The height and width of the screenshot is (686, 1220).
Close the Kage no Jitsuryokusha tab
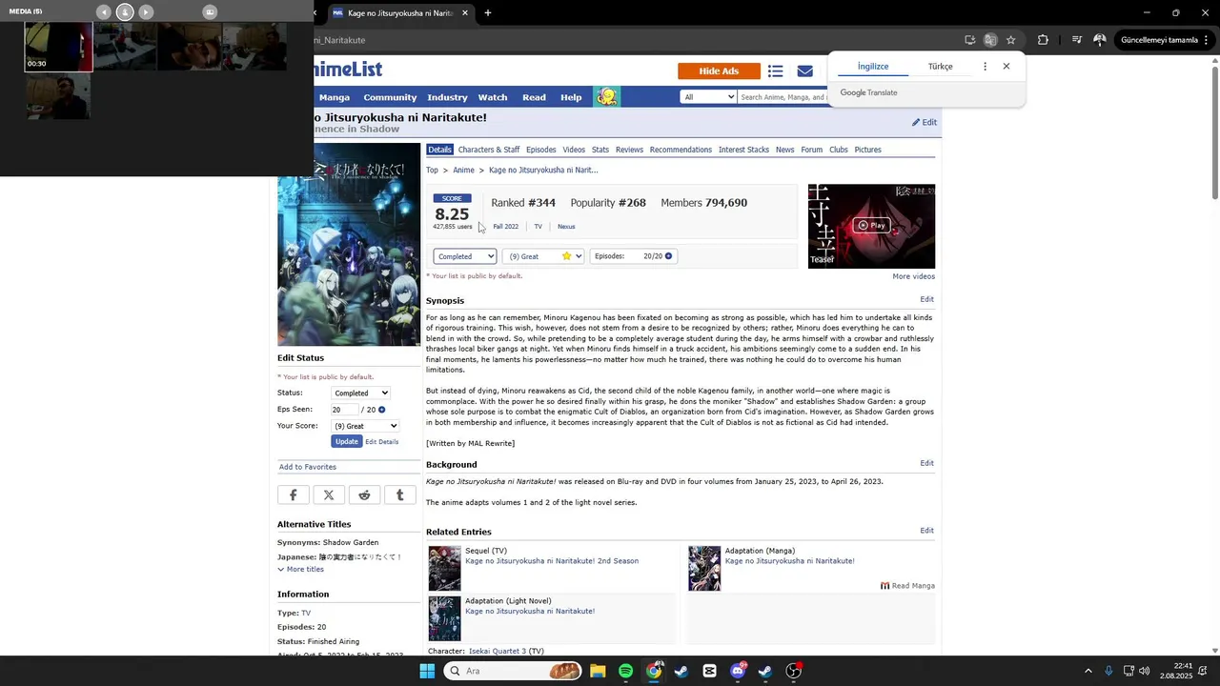465,13
